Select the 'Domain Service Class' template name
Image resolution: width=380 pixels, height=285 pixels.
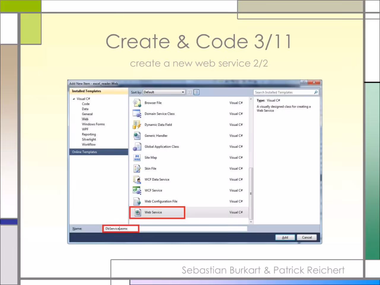[x=160, y=114]
